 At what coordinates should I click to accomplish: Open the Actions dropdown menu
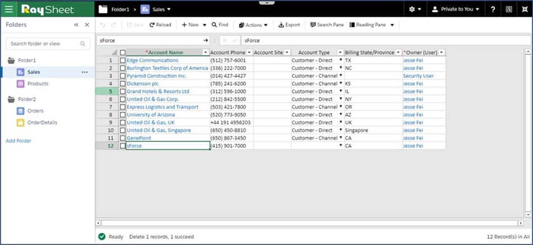pyautogui.click(x=253, y=25)
